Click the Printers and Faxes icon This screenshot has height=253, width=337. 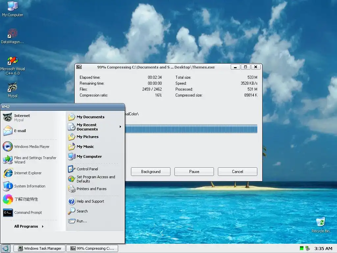(x=71, y=189)
